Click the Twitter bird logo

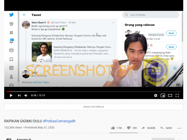[x=11, y=15]
